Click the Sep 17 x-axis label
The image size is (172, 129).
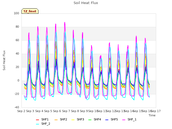(x=156, y=111)
